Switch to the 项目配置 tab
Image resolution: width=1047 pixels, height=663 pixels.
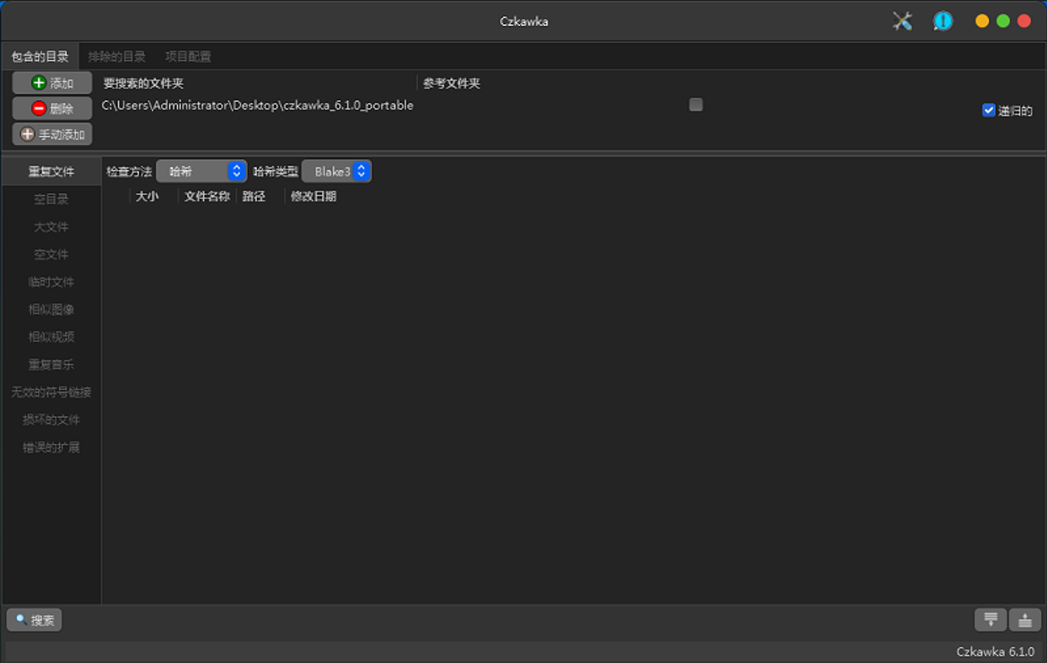[188, 56]
